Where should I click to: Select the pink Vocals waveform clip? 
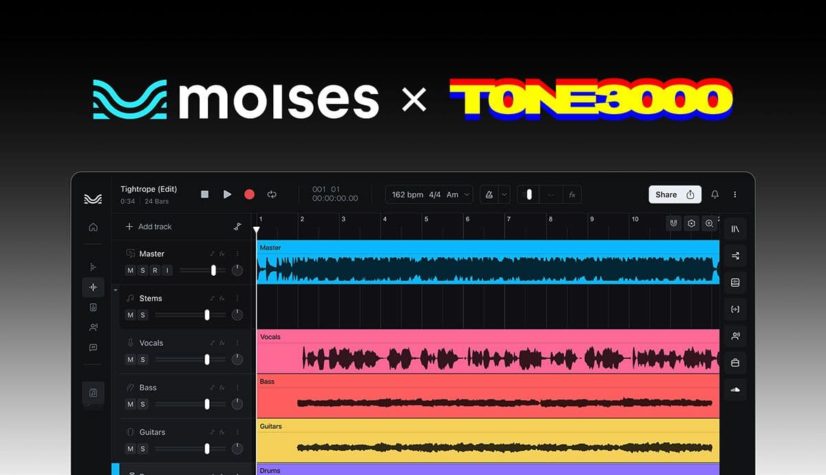tap(488, 351)
